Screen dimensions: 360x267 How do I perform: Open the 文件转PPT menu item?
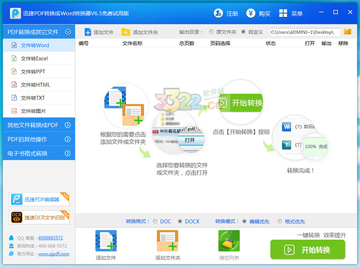point(39,71)
